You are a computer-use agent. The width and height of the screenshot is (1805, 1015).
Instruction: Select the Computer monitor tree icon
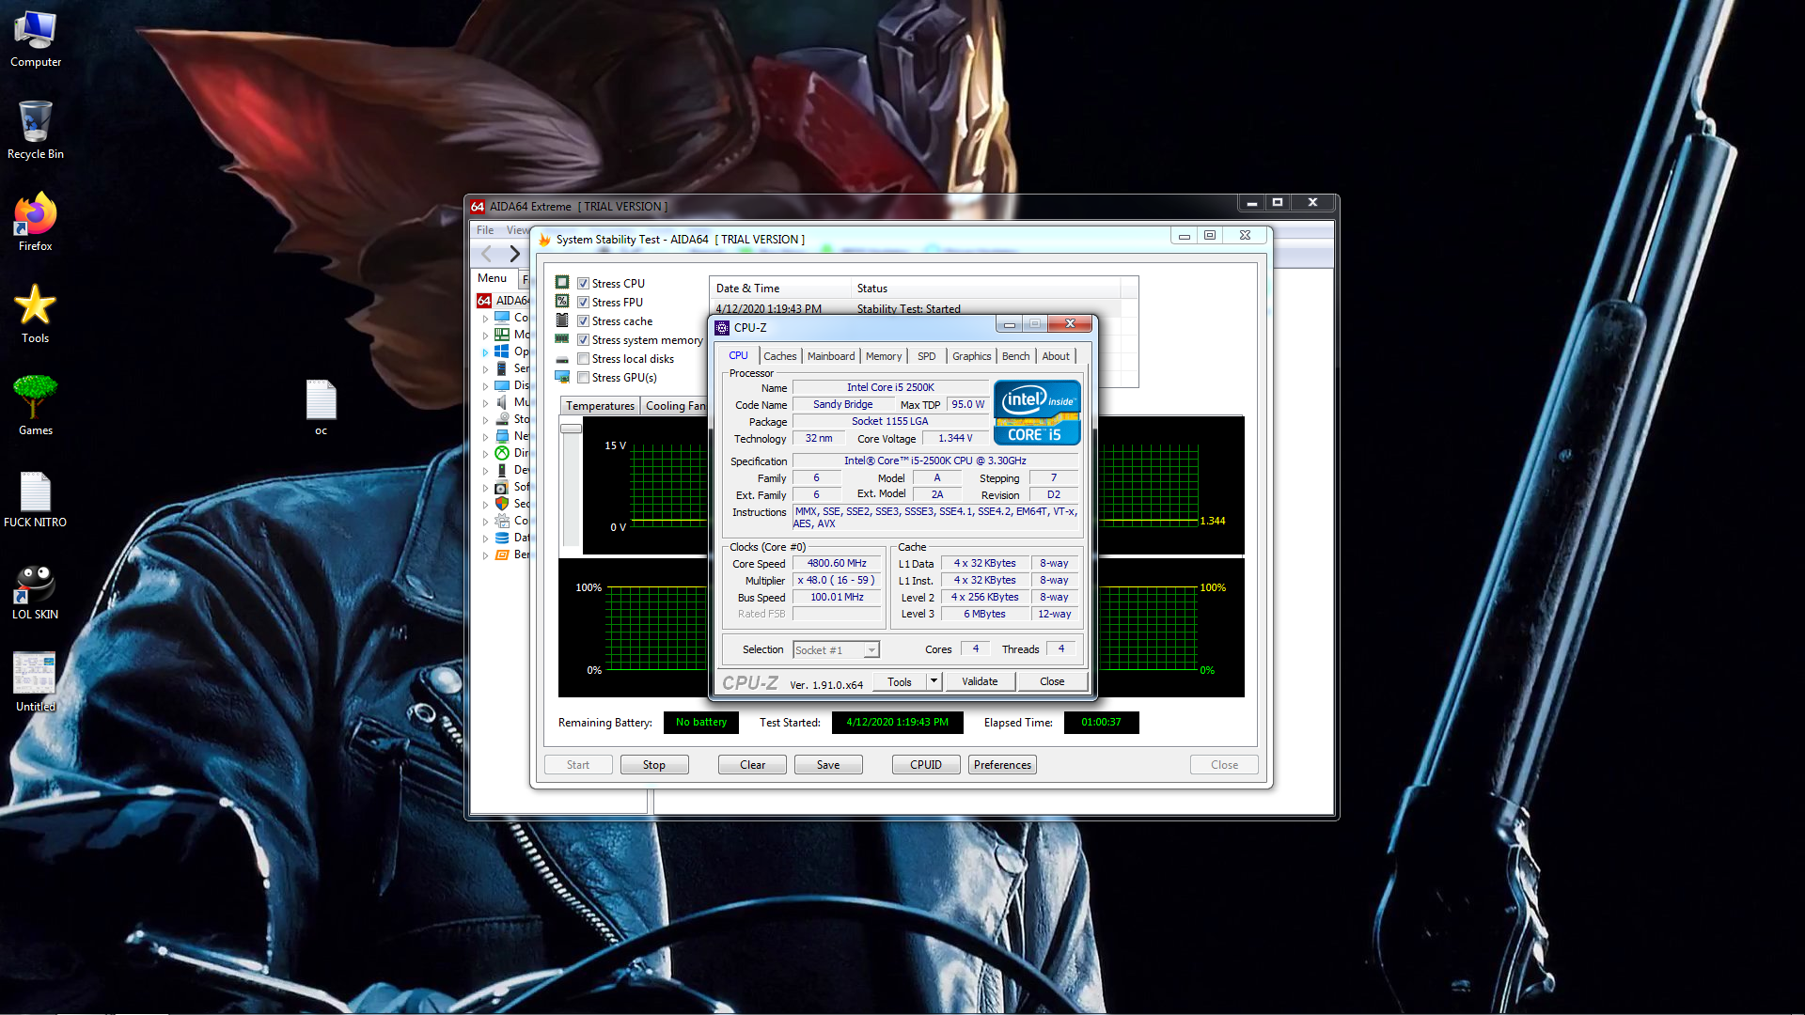click(x=502, y=318)
